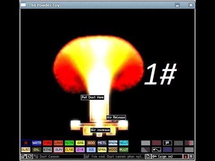
Task: Select the SNOW element
Action: coord(113,143)
